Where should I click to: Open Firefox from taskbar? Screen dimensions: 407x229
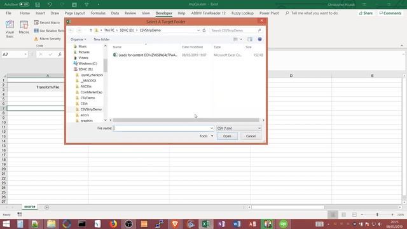(113, 224)
